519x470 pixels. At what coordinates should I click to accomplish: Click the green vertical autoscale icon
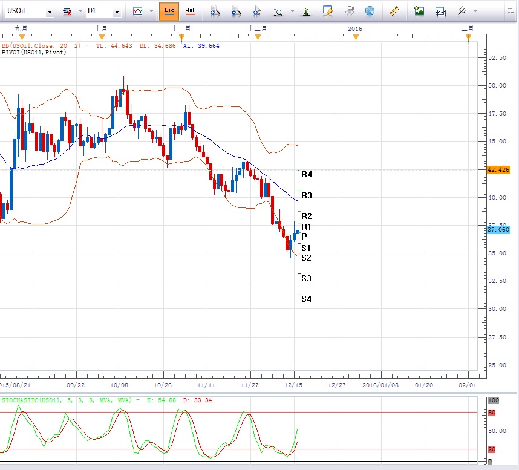pyautogui.click(x=307, y=11)
